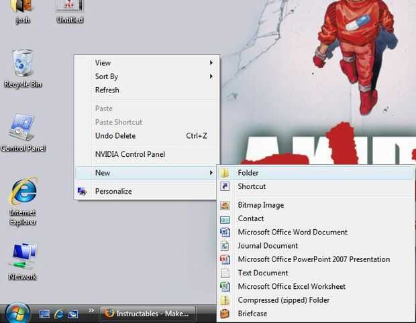Click the Excel Worksheet icon in the submenu
The width and height of the screenshot is (416, 323).
tap(225, 286)
